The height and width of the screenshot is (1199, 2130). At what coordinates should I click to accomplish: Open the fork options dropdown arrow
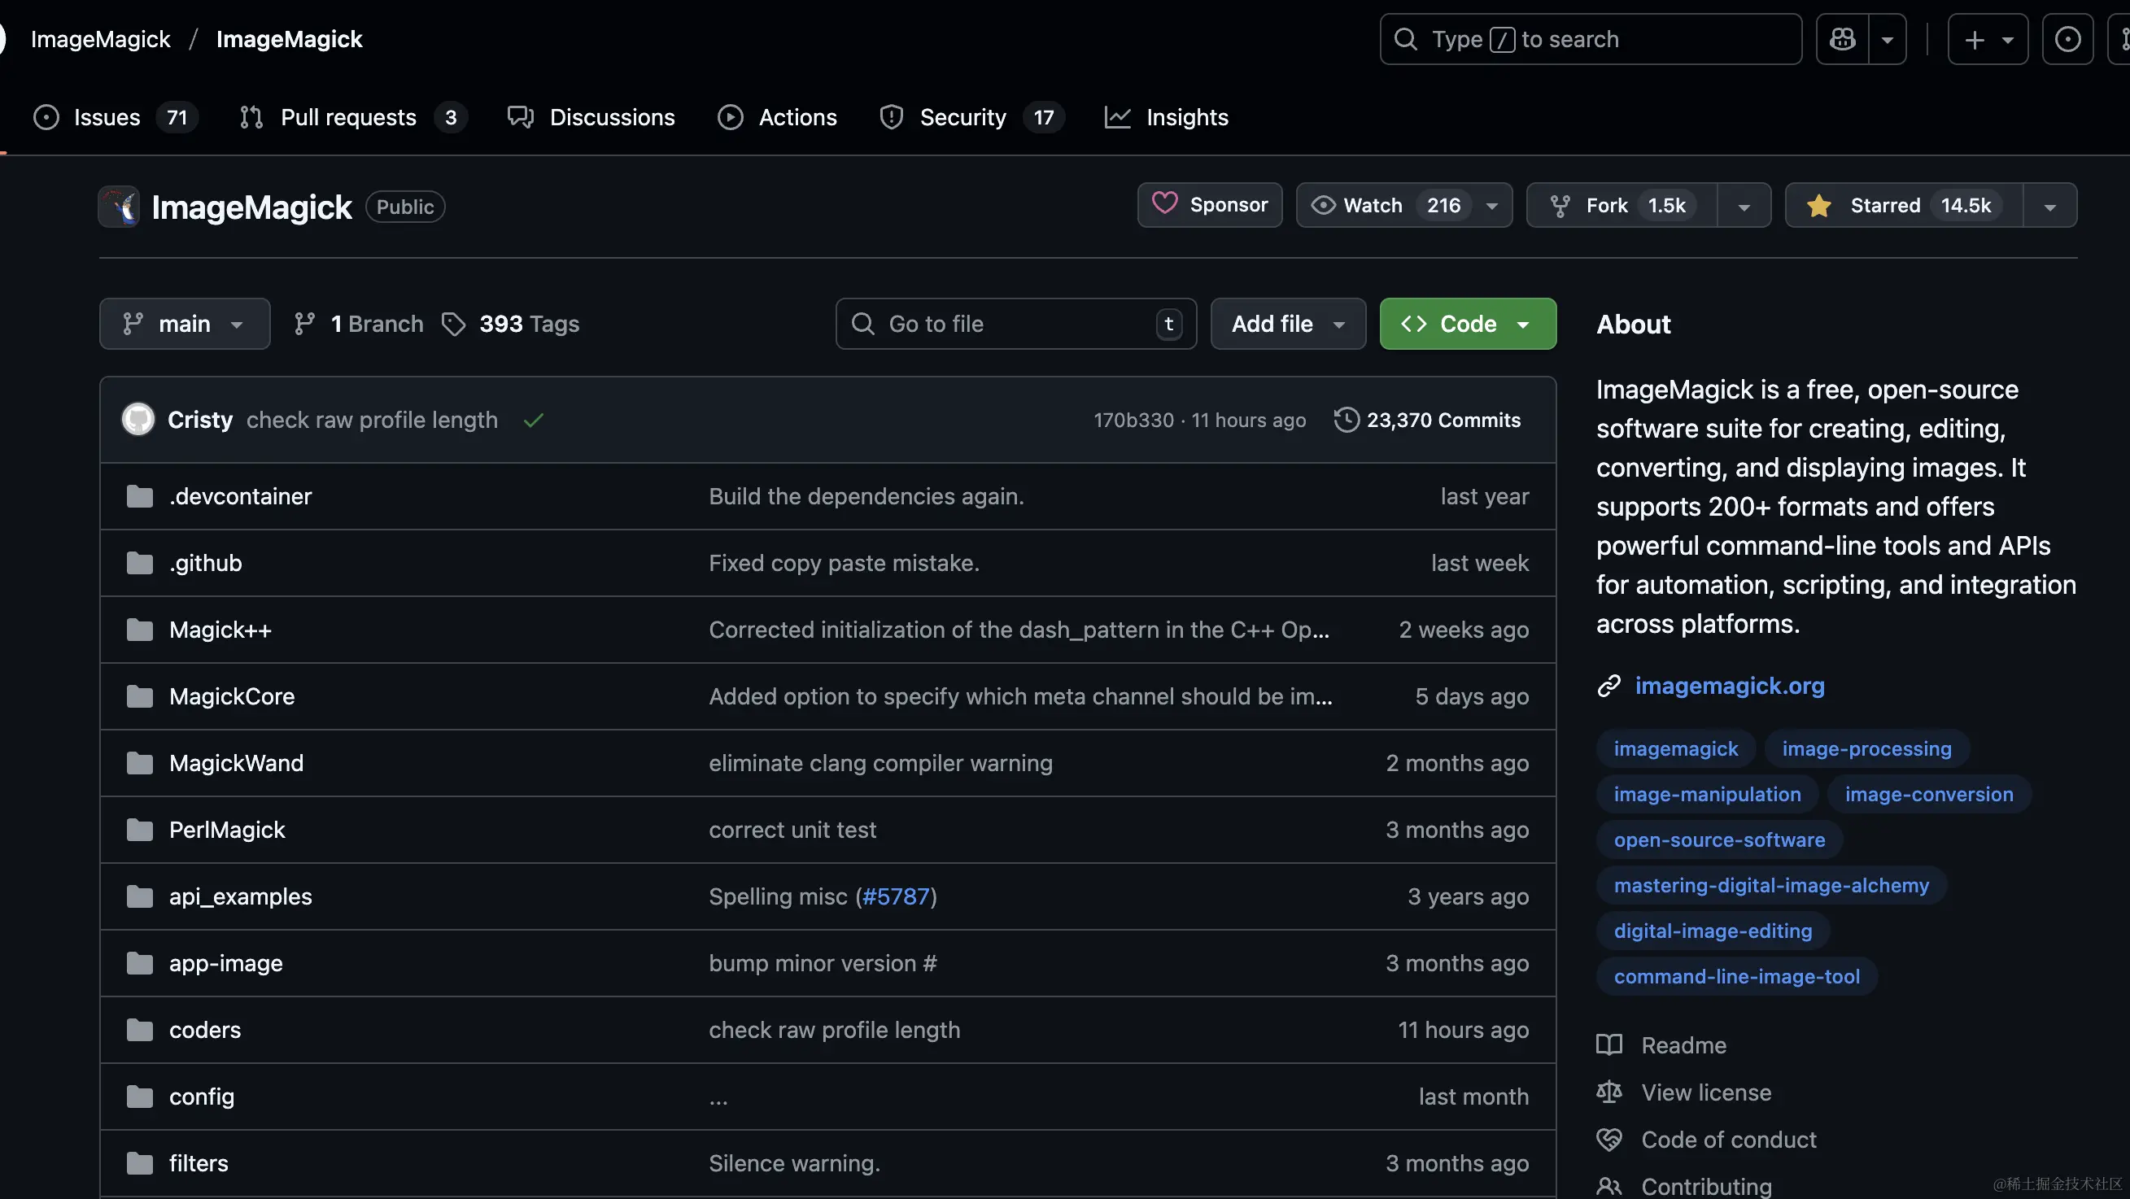1744,206
